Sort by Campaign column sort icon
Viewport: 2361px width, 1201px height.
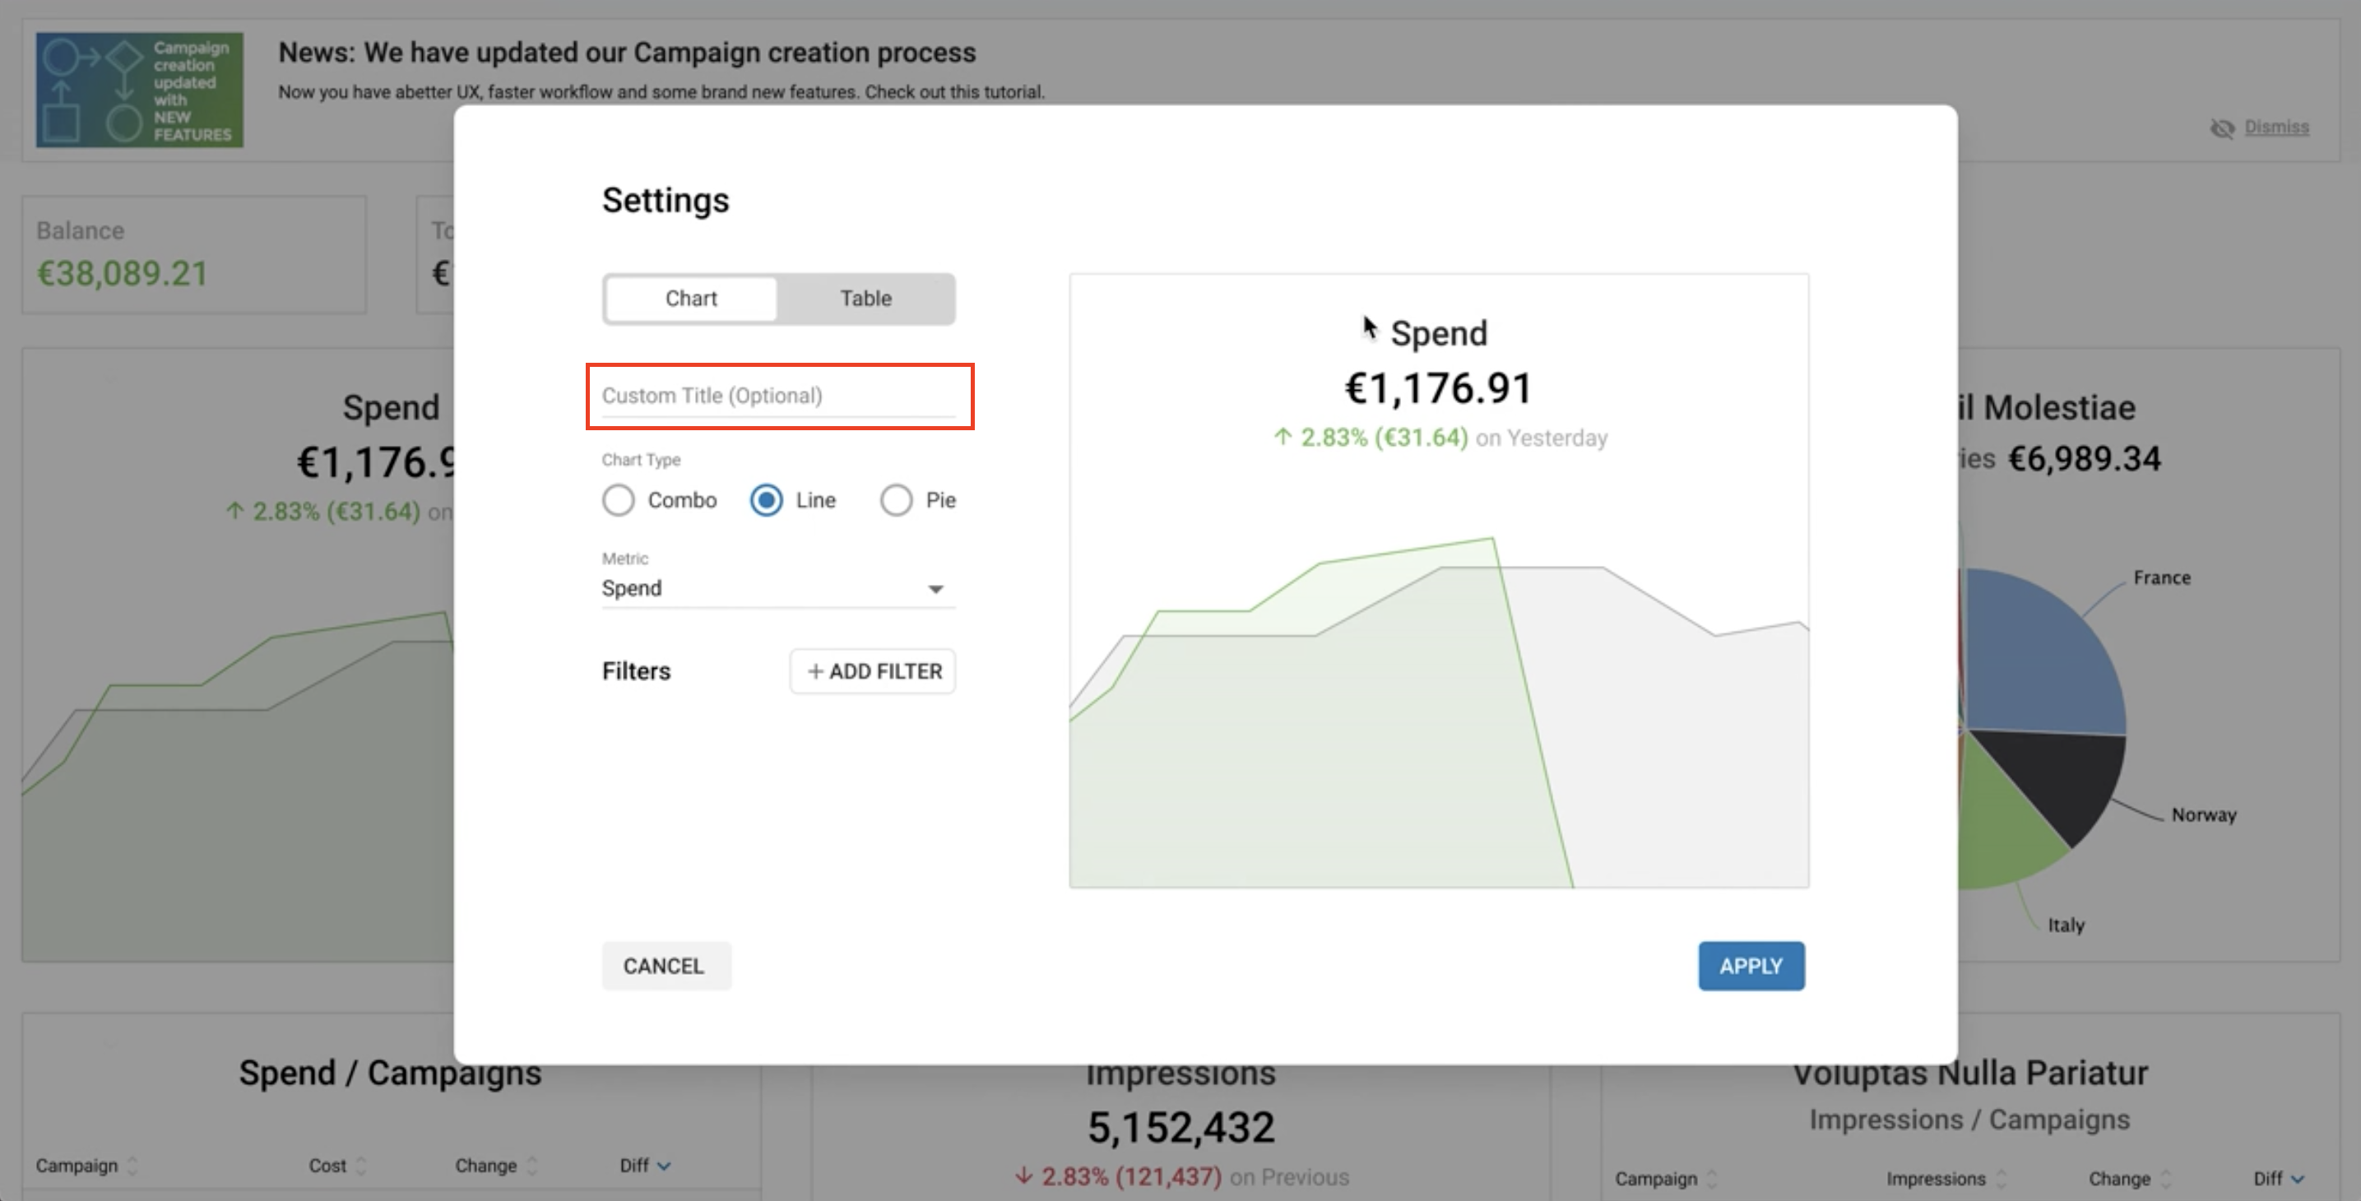pyautogui.click(x=133, y=1166)
